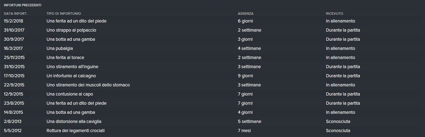Click the 5 settimane absence value

(x=250, y=122)
